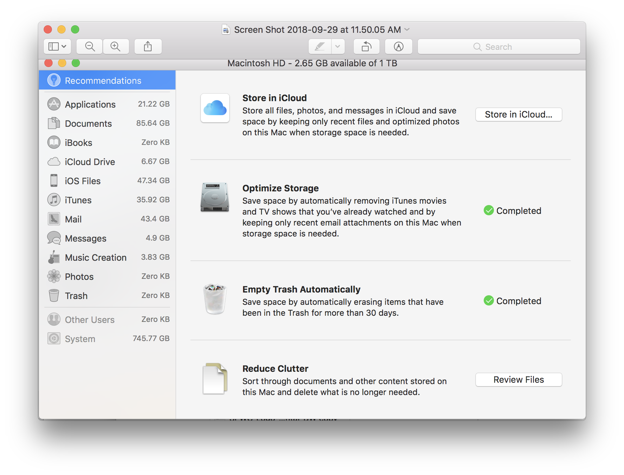Show the Markup toolbar
Viewport: 624px width, 475px height.
coord(398,46)
